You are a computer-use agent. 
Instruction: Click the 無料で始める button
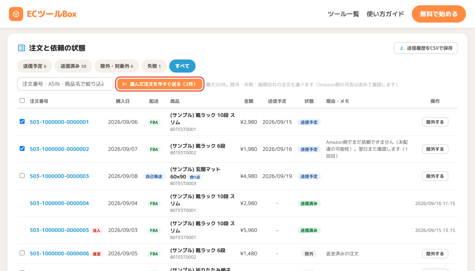tap(439, 14)
